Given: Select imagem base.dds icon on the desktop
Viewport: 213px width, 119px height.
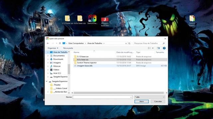Looking at the screenshot, I should click(x=105, y=21).
